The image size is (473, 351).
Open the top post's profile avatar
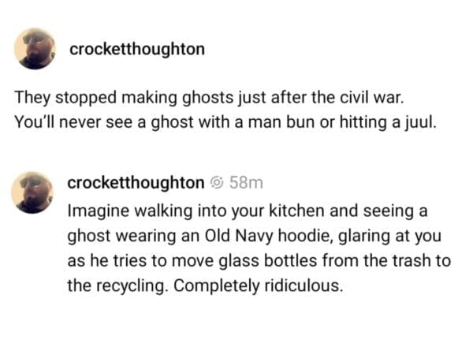tap(35, 49)
